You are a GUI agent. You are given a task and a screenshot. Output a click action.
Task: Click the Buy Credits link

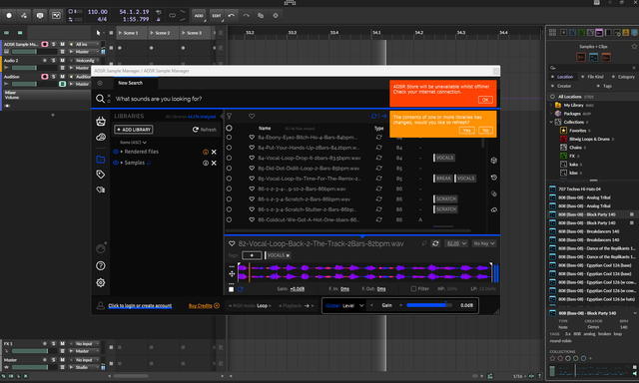coord(200,305)
